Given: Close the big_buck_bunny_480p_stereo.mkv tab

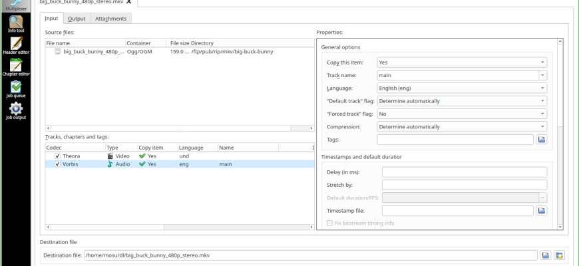Looking at the screenshot, I should 128,1.
